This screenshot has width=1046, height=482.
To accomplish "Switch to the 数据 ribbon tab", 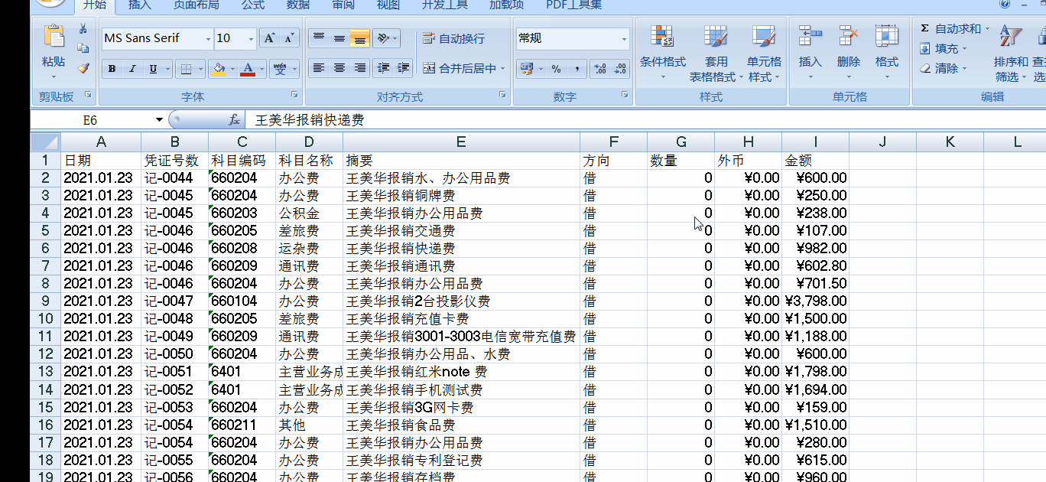I will pos(297,5).
